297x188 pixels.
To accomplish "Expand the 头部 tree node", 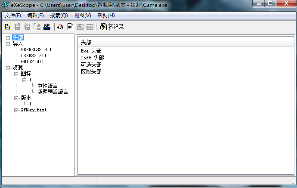I will tap(8, 38).
